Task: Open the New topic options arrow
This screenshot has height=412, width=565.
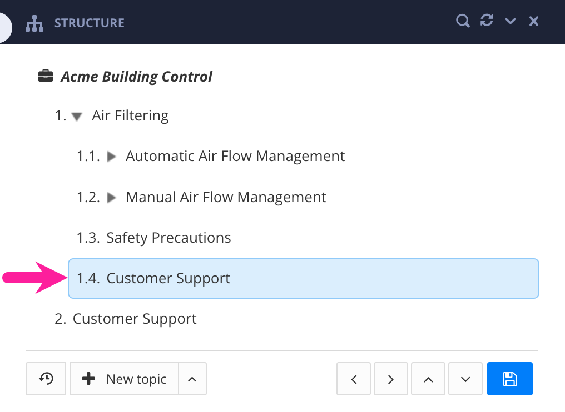Action: (x=192, y=379)
